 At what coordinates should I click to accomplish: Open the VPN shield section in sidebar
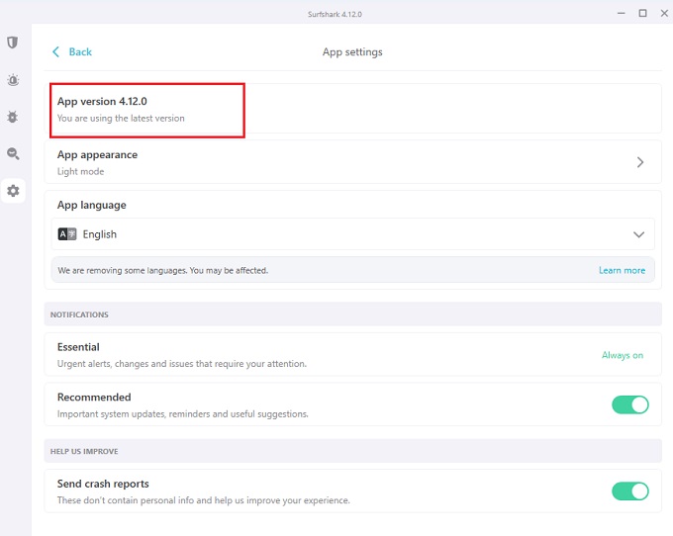click(13, 43)
